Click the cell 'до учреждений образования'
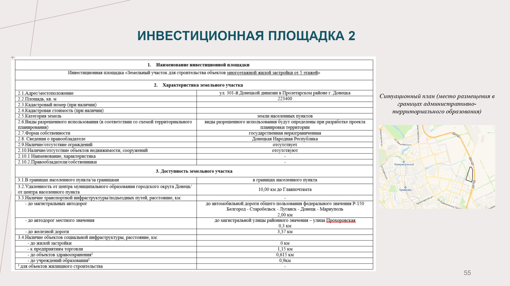The width and height of the screenshot is (510, 286). click(106, 261)
